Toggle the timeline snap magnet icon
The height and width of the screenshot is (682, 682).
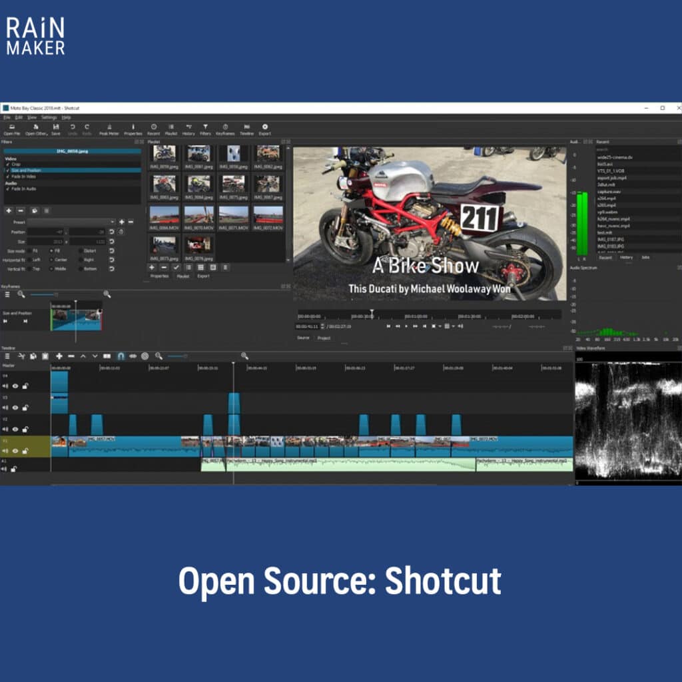tap(121, 356)
